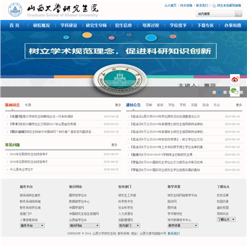Open FAQ 2016年在职研究生如何报考？
Viewport: 247px width, 247px height.
click(29, 154)
